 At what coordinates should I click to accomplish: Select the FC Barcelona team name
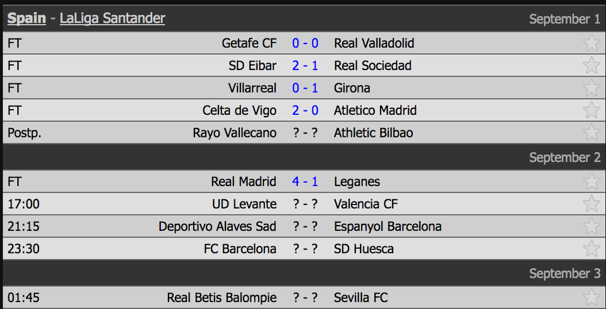point(240,248)
